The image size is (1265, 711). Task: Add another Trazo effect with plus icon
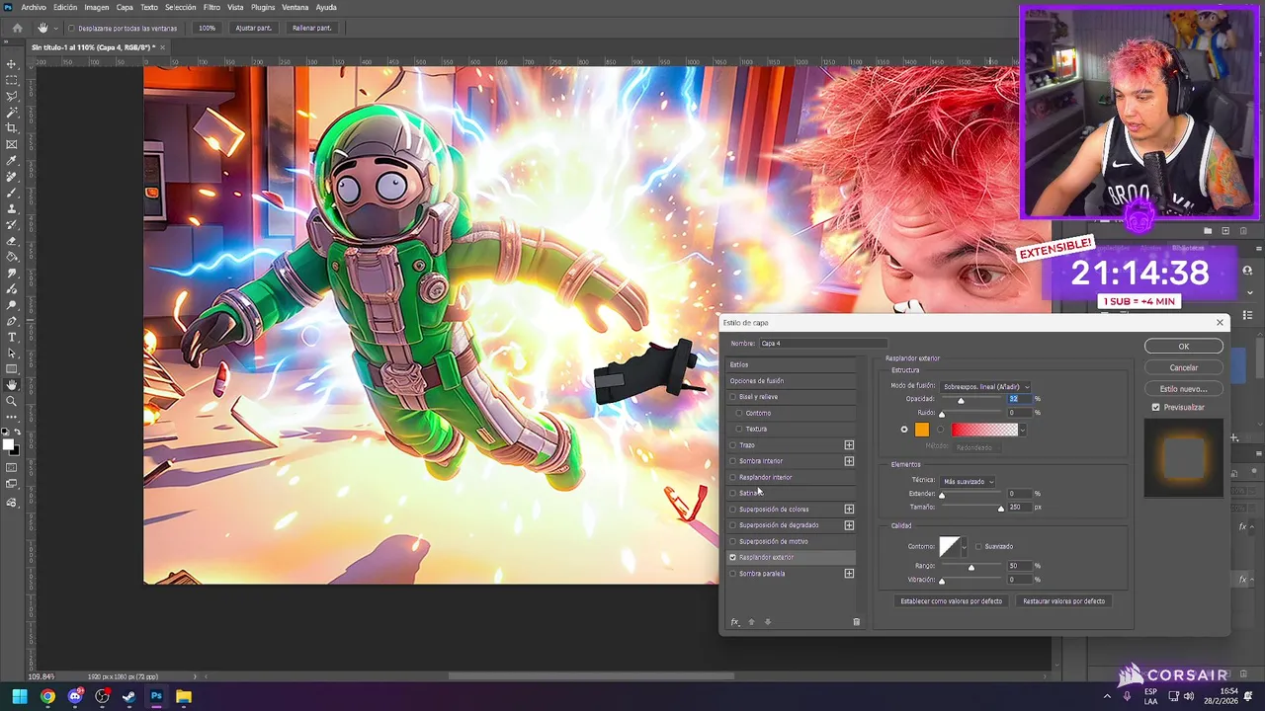point(849,445)
